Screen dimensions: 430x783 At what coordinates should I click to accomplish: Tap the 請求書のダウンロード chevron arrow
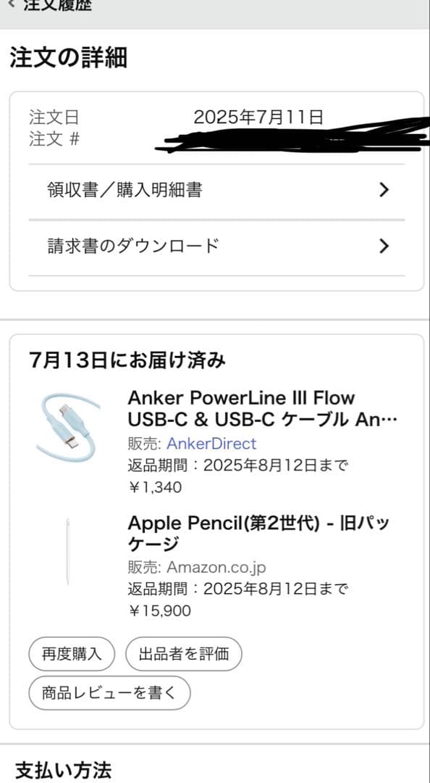pyautogui.click(x=384, y=246)
